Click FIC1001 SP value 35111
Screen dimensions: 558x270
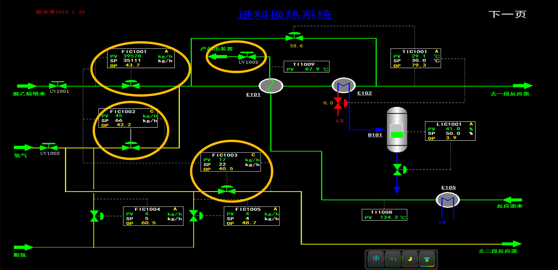132,60
